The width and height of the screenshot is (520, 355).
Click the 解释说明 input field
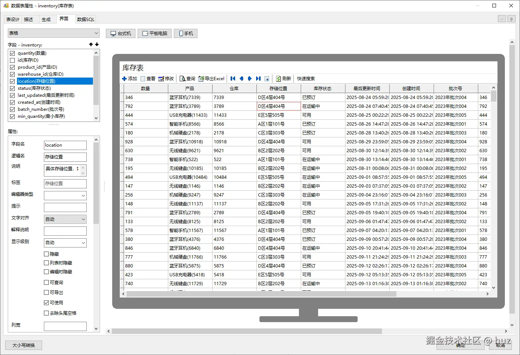click(x=65, y=231)
